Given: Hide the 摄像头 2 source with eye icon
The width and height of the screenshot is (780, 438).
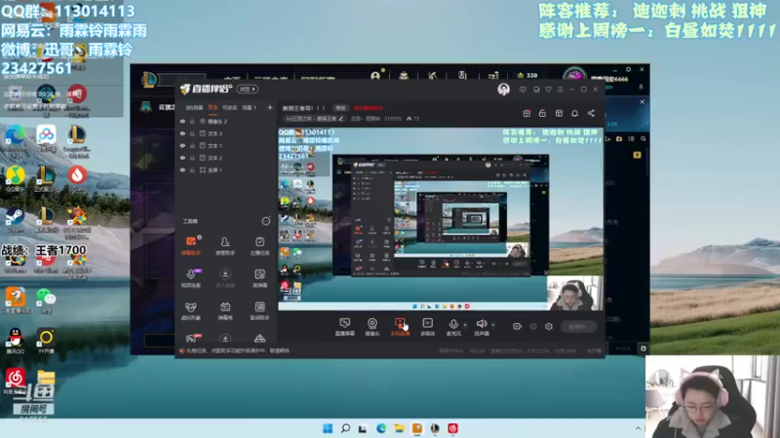Looking at the screenshot, I should coord(182,121).
